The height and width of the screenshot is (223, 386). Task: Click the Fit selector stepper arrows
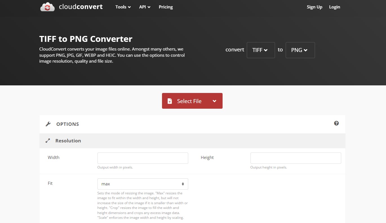click(x=183, y=184)
